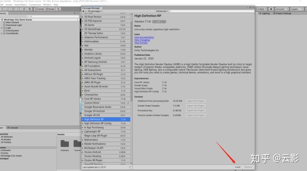Open the Collab dropdown

pos(261,9)
